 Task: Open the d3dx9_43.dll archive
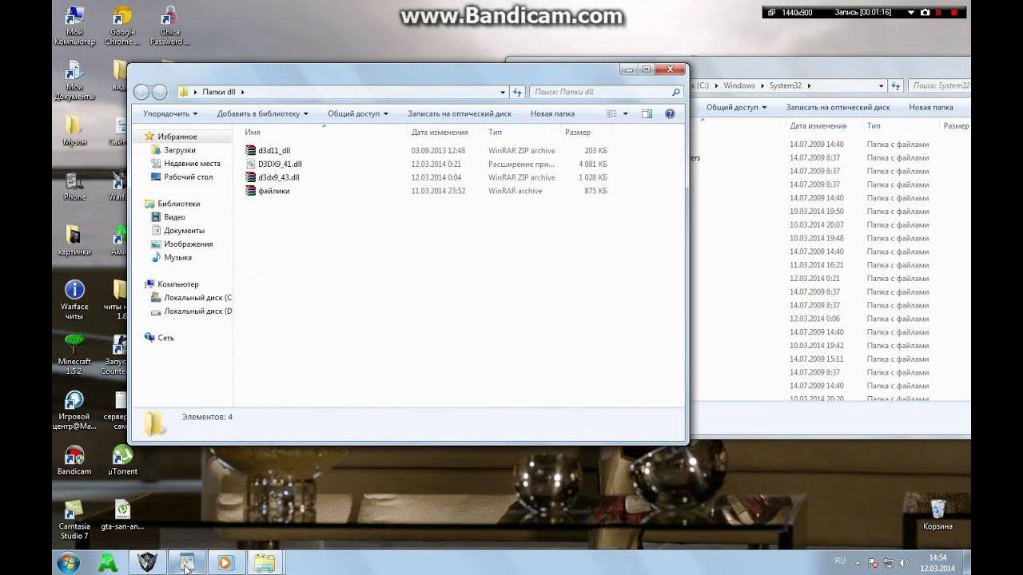click(x=273, y=177)
